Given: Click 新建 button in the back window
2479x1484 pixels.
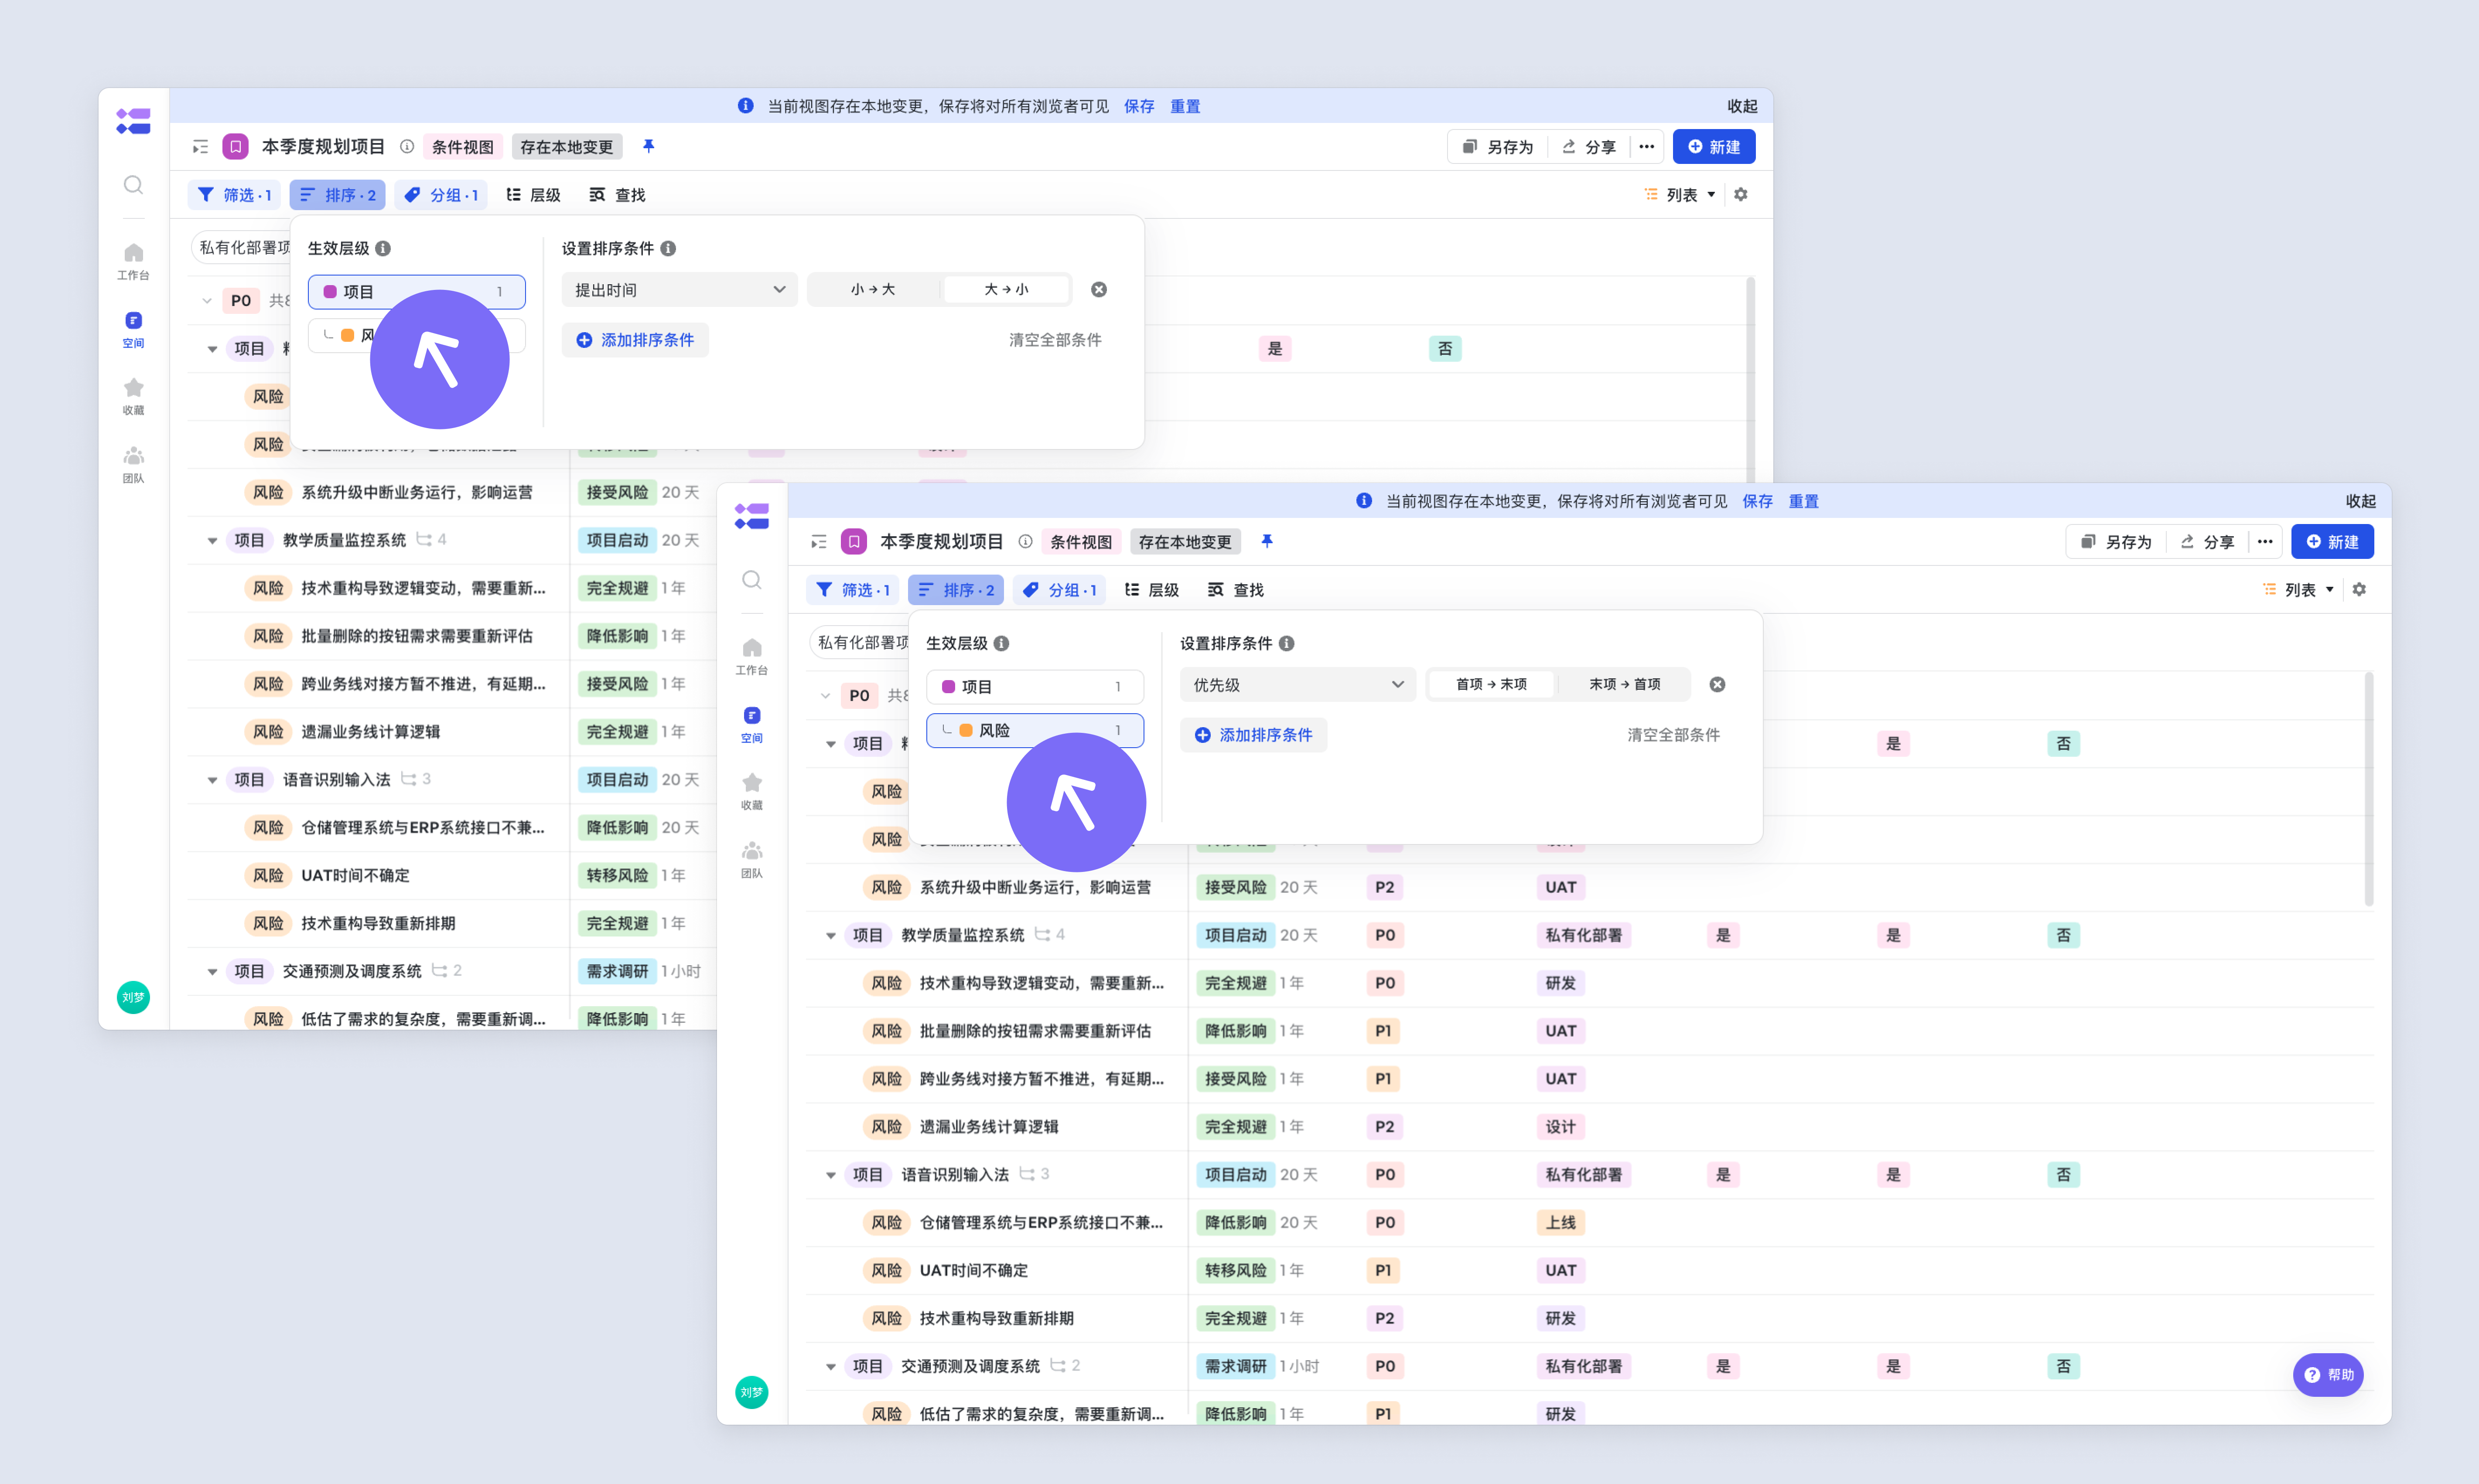Looking at the screenshot, I should coord(1714,147).
